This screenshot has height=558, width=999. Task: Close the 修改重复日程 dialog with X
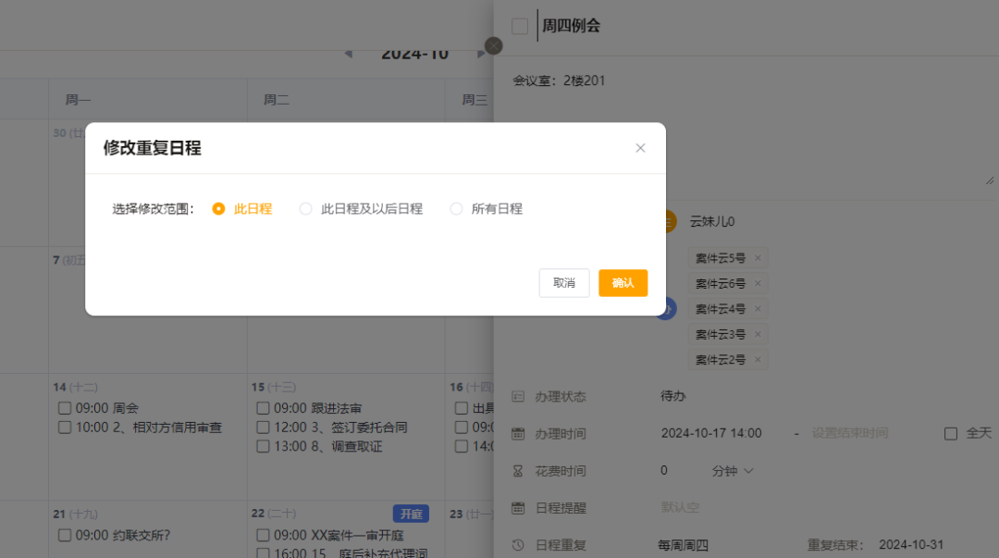click(640, 148)
